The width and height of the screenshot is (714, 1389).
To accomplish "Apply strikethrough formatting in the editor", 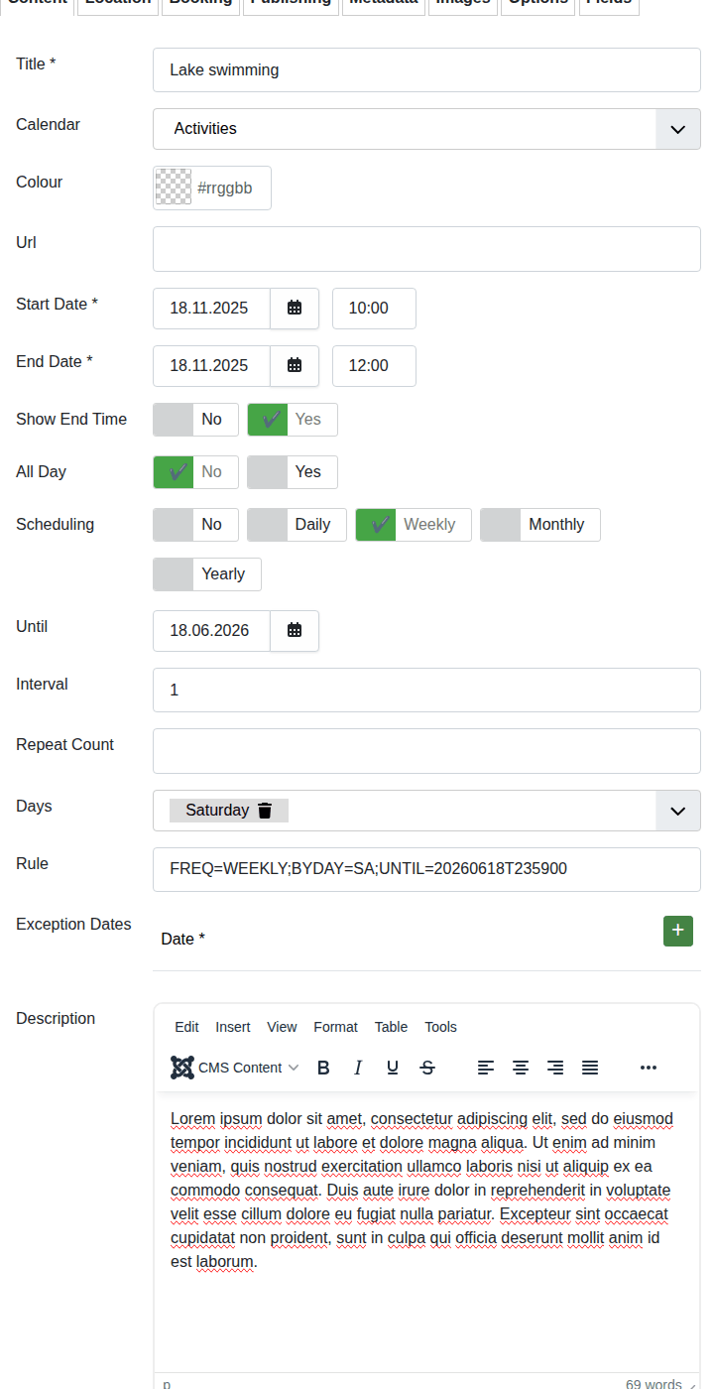I will click(427, 1068).
